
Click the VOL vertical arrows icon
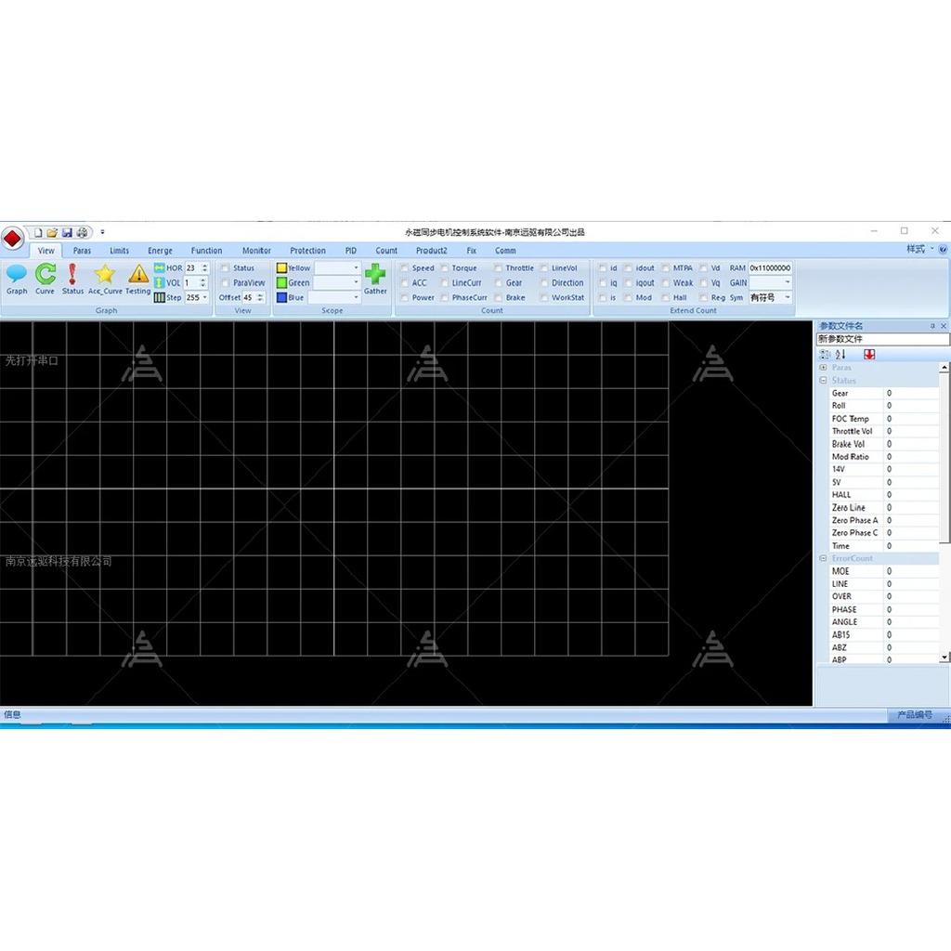click(x=160, y=282)
